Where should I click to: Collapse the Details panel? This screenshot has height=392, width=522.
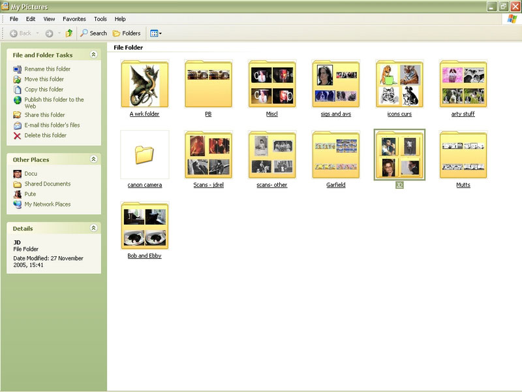93,228
